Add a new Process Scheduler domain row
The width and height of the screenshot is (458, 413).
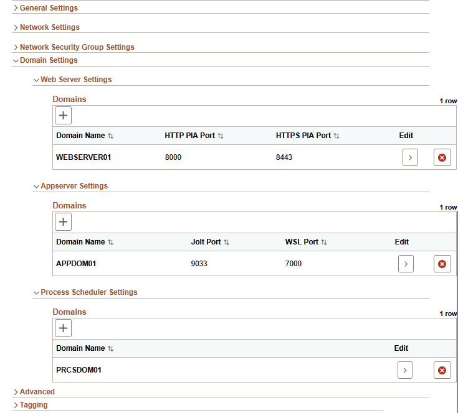pos(63,328)
